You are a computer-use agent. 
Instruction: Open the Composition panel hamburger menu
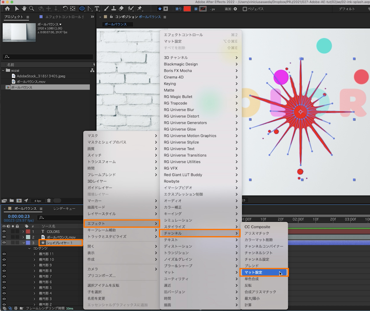click(165, 17)
